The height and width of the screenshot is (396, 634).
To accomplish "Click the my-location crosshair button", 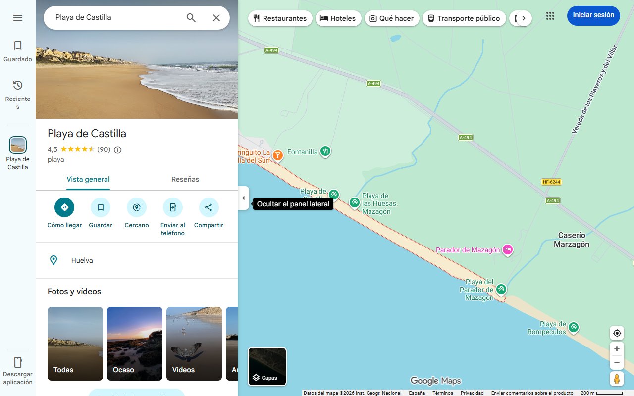I will click(x=617, y=333).
